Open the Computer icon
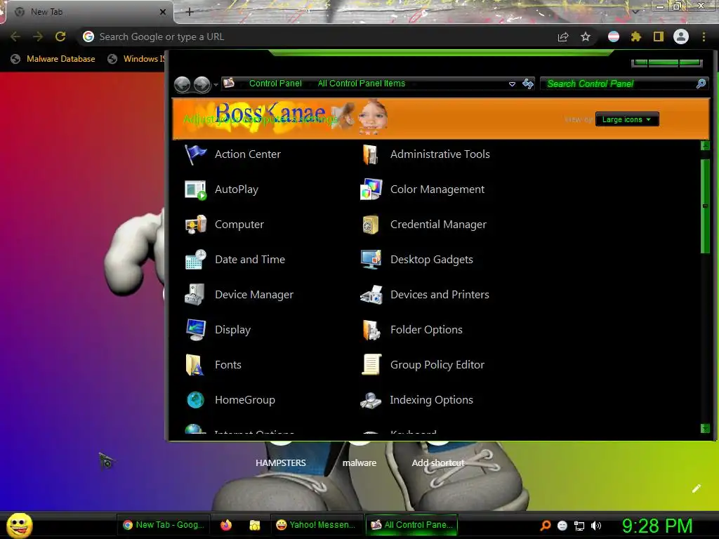The width and height of the screenshot is (719, 539). pos(195,225)
